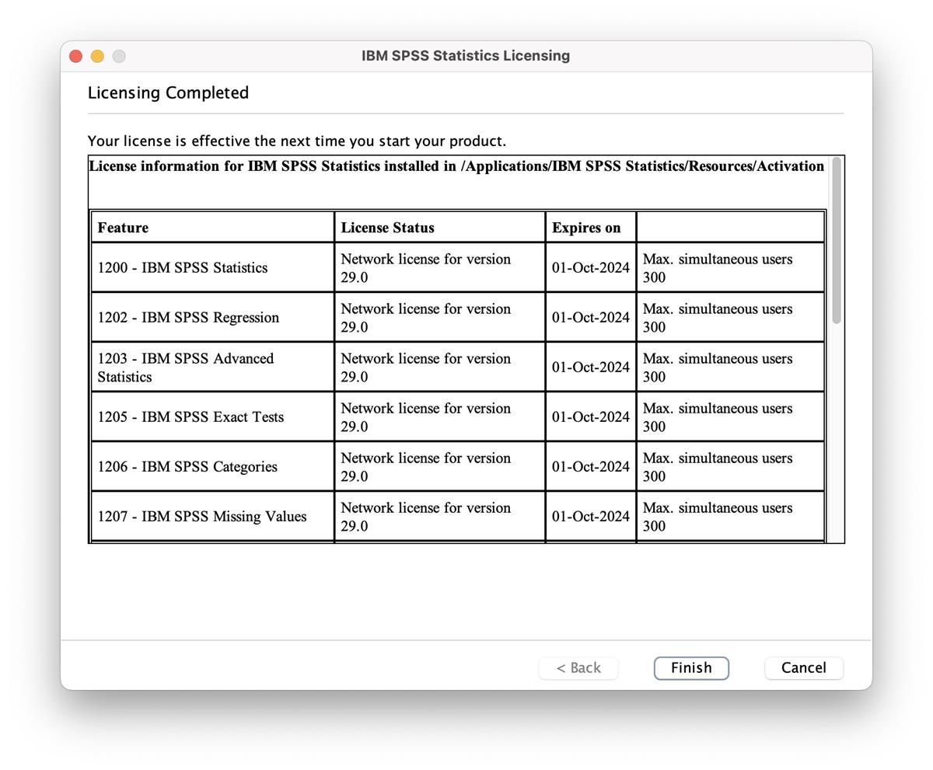Screen dimensions: 933x770
Task: Click the Cancel button
Action: (804, 668)
